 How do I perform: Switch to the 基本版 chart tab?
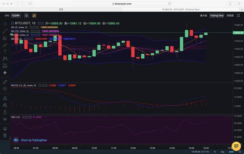(x=203, y=16)
